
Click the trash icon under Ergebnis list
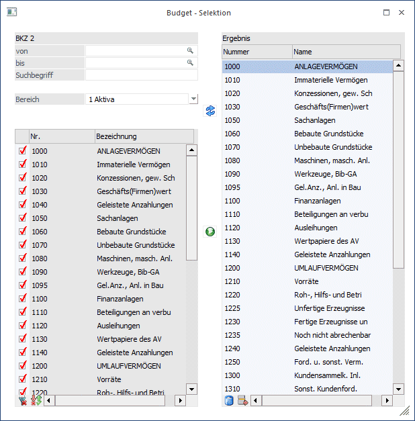(229, 400)
